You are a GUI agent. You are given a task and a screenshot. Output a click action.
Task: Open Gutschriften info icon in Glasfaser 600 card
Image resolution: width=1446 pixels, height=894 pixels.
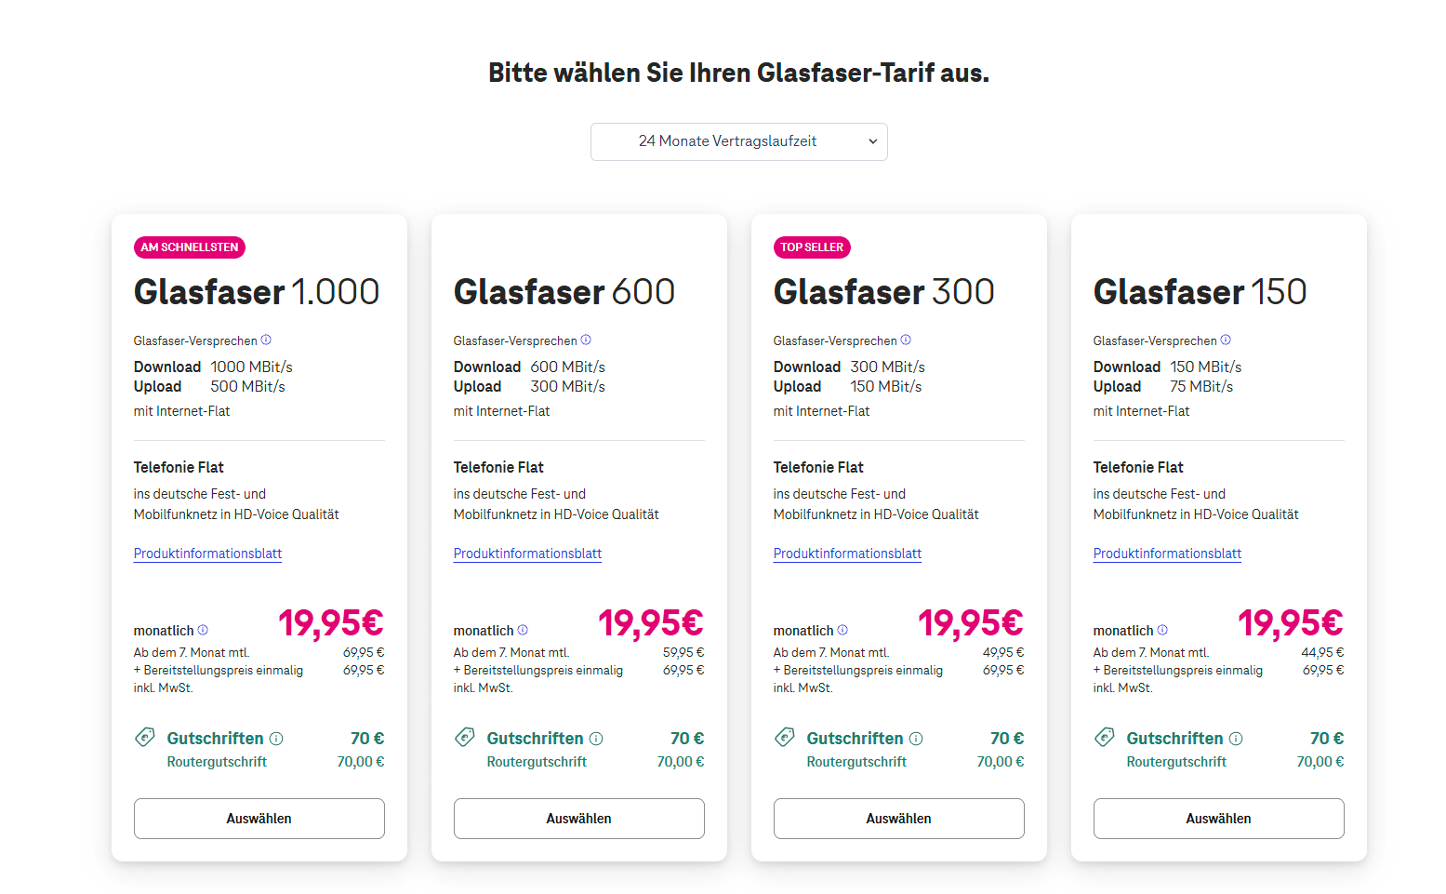pos(596,739)
